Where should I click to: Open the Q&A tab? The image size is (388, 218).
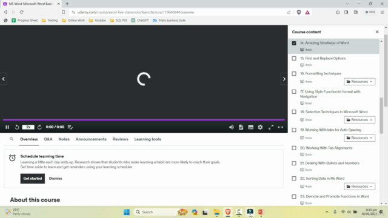pyautogui.click(x=48, y=139)
